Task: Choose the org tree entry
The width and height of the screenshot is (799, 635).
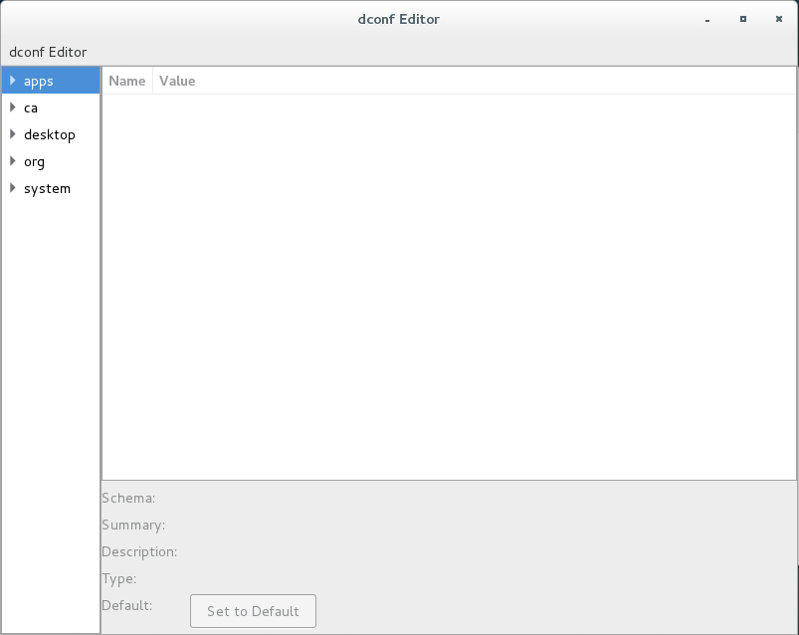Action: [34, 161]
